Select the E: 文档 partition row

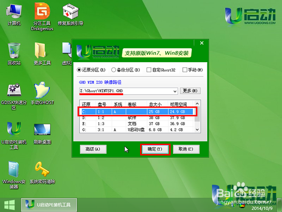pos(137,123)
